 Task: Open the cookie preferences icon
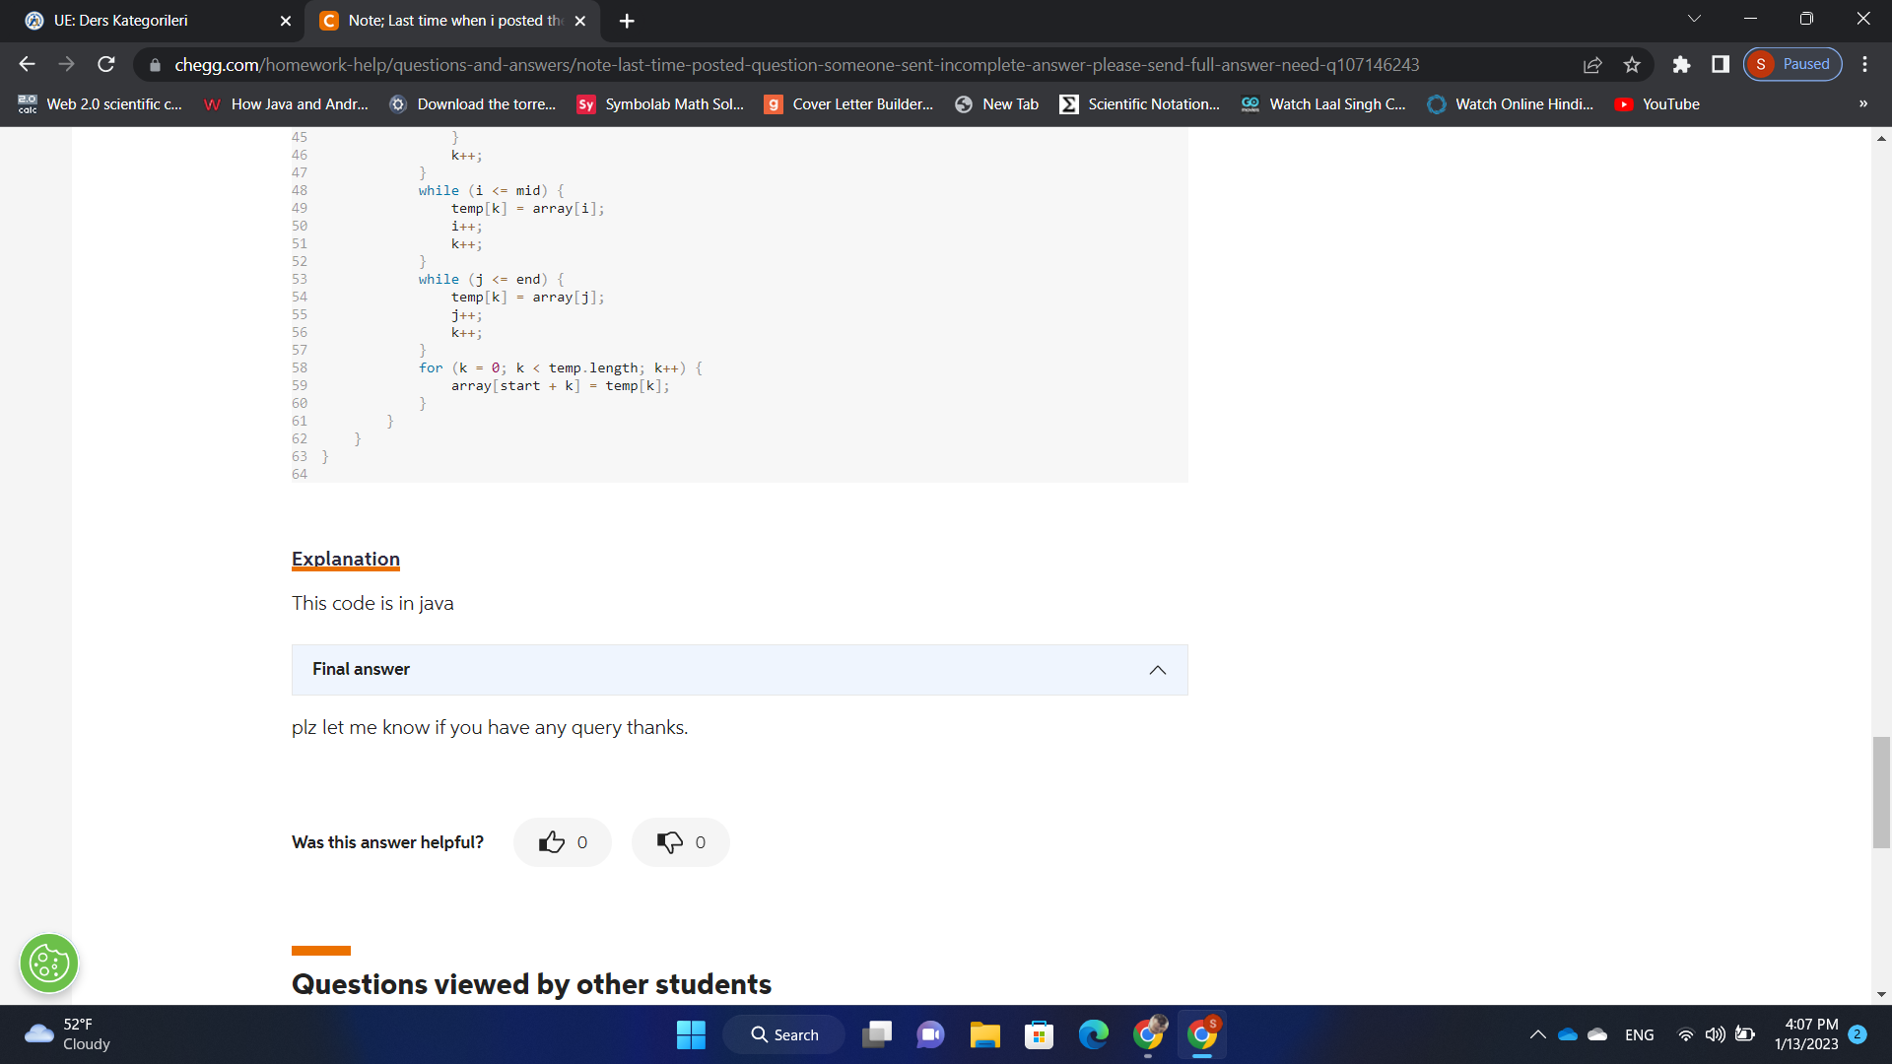click(49, 963)
